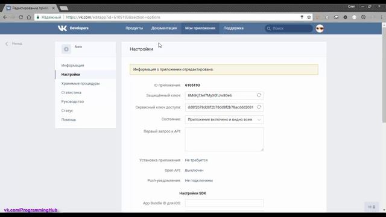Open Помощь in the sidebar
The width and height of the screenshot is (386, 217).
[86, 120]
